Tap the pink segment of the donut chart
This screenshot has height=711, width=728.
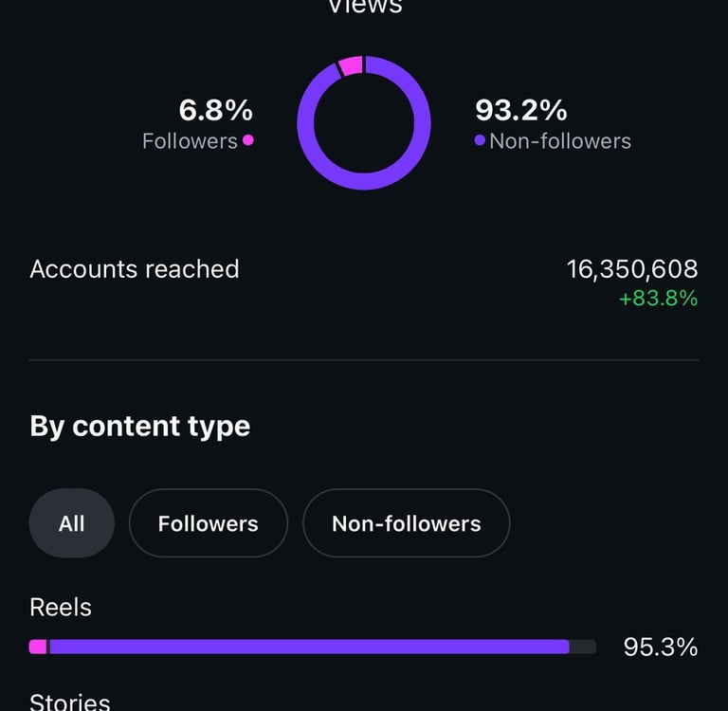click(x=351, y=65)
